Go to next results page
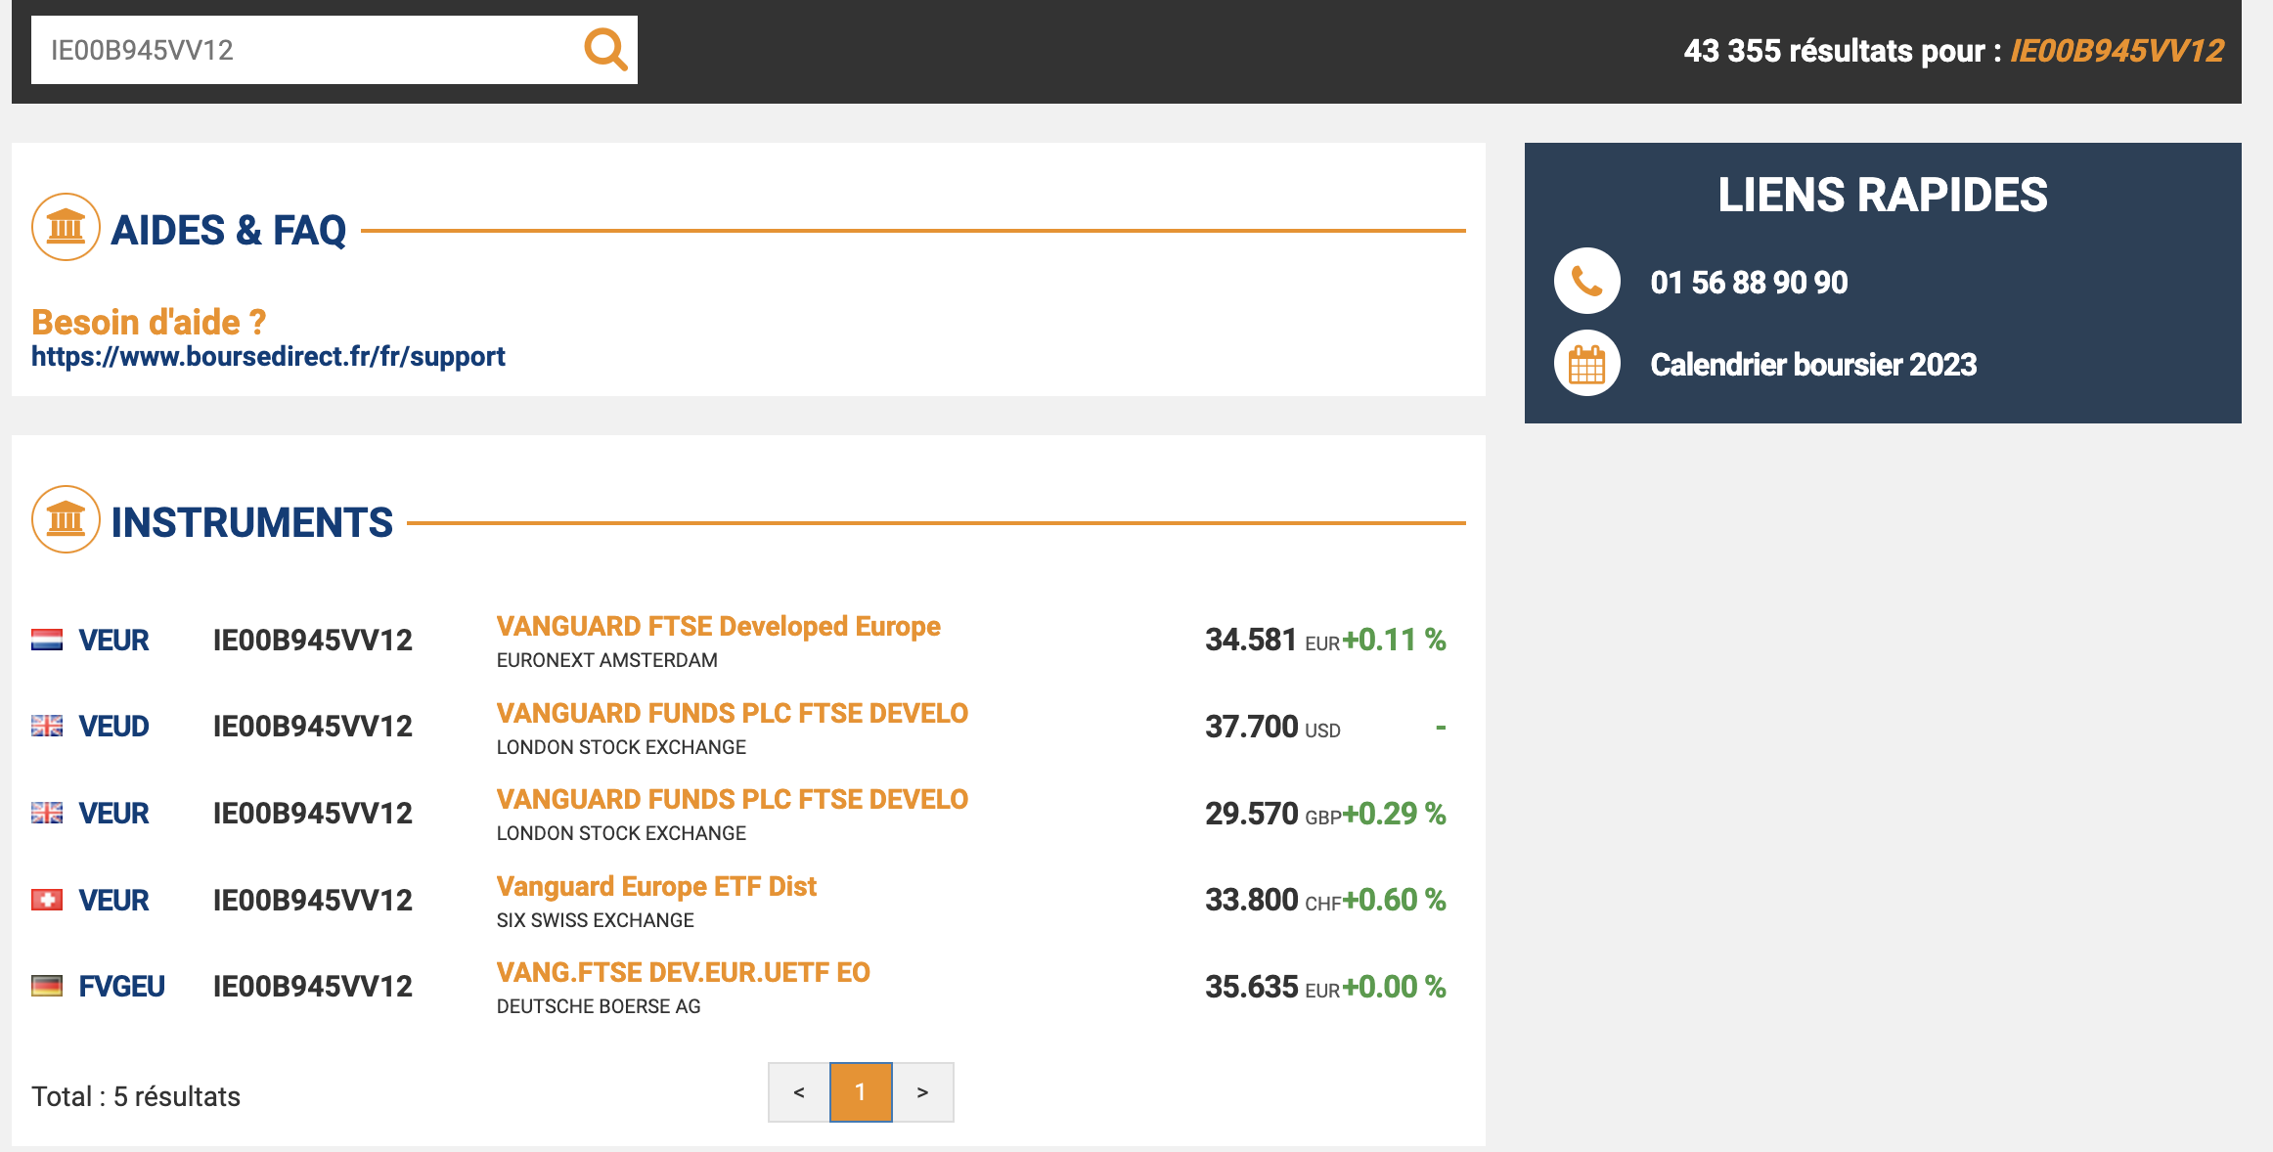The width and height of the screenshot is (2273, 1152). pyautogui.click(x=922, y=1092)
